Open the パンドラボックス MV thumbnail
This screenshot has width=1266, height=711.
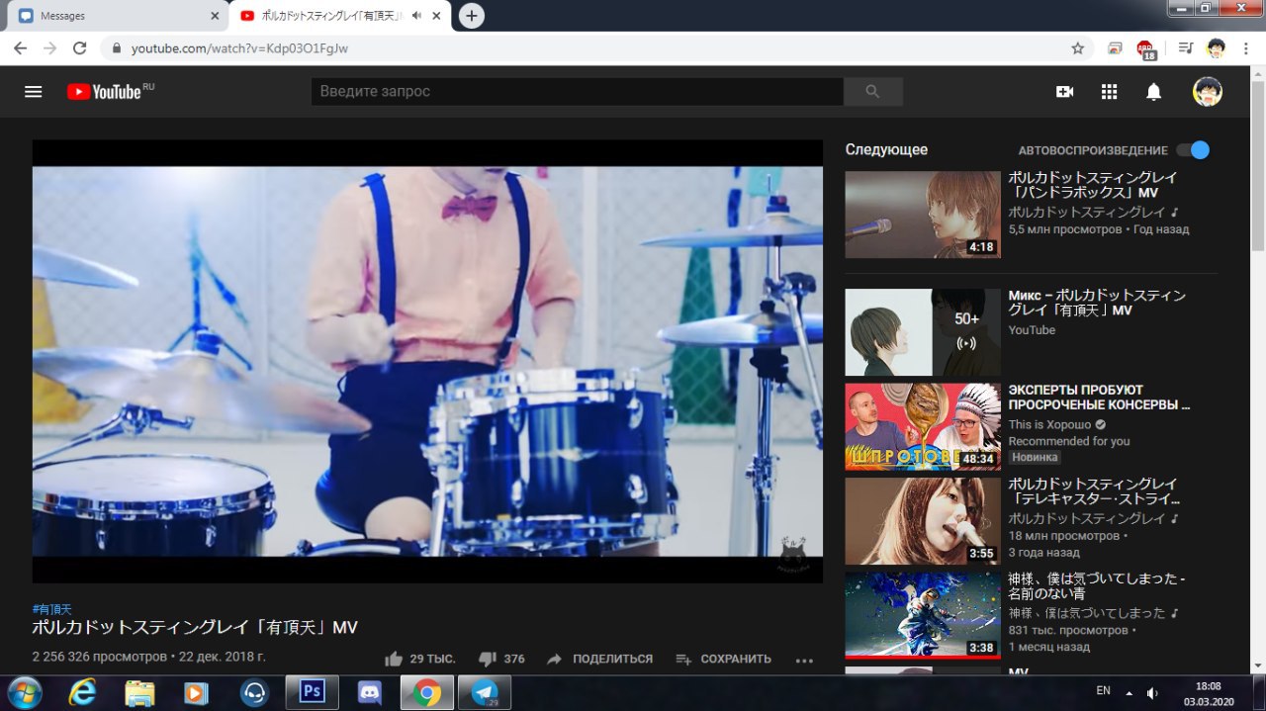tap(923, 215)
